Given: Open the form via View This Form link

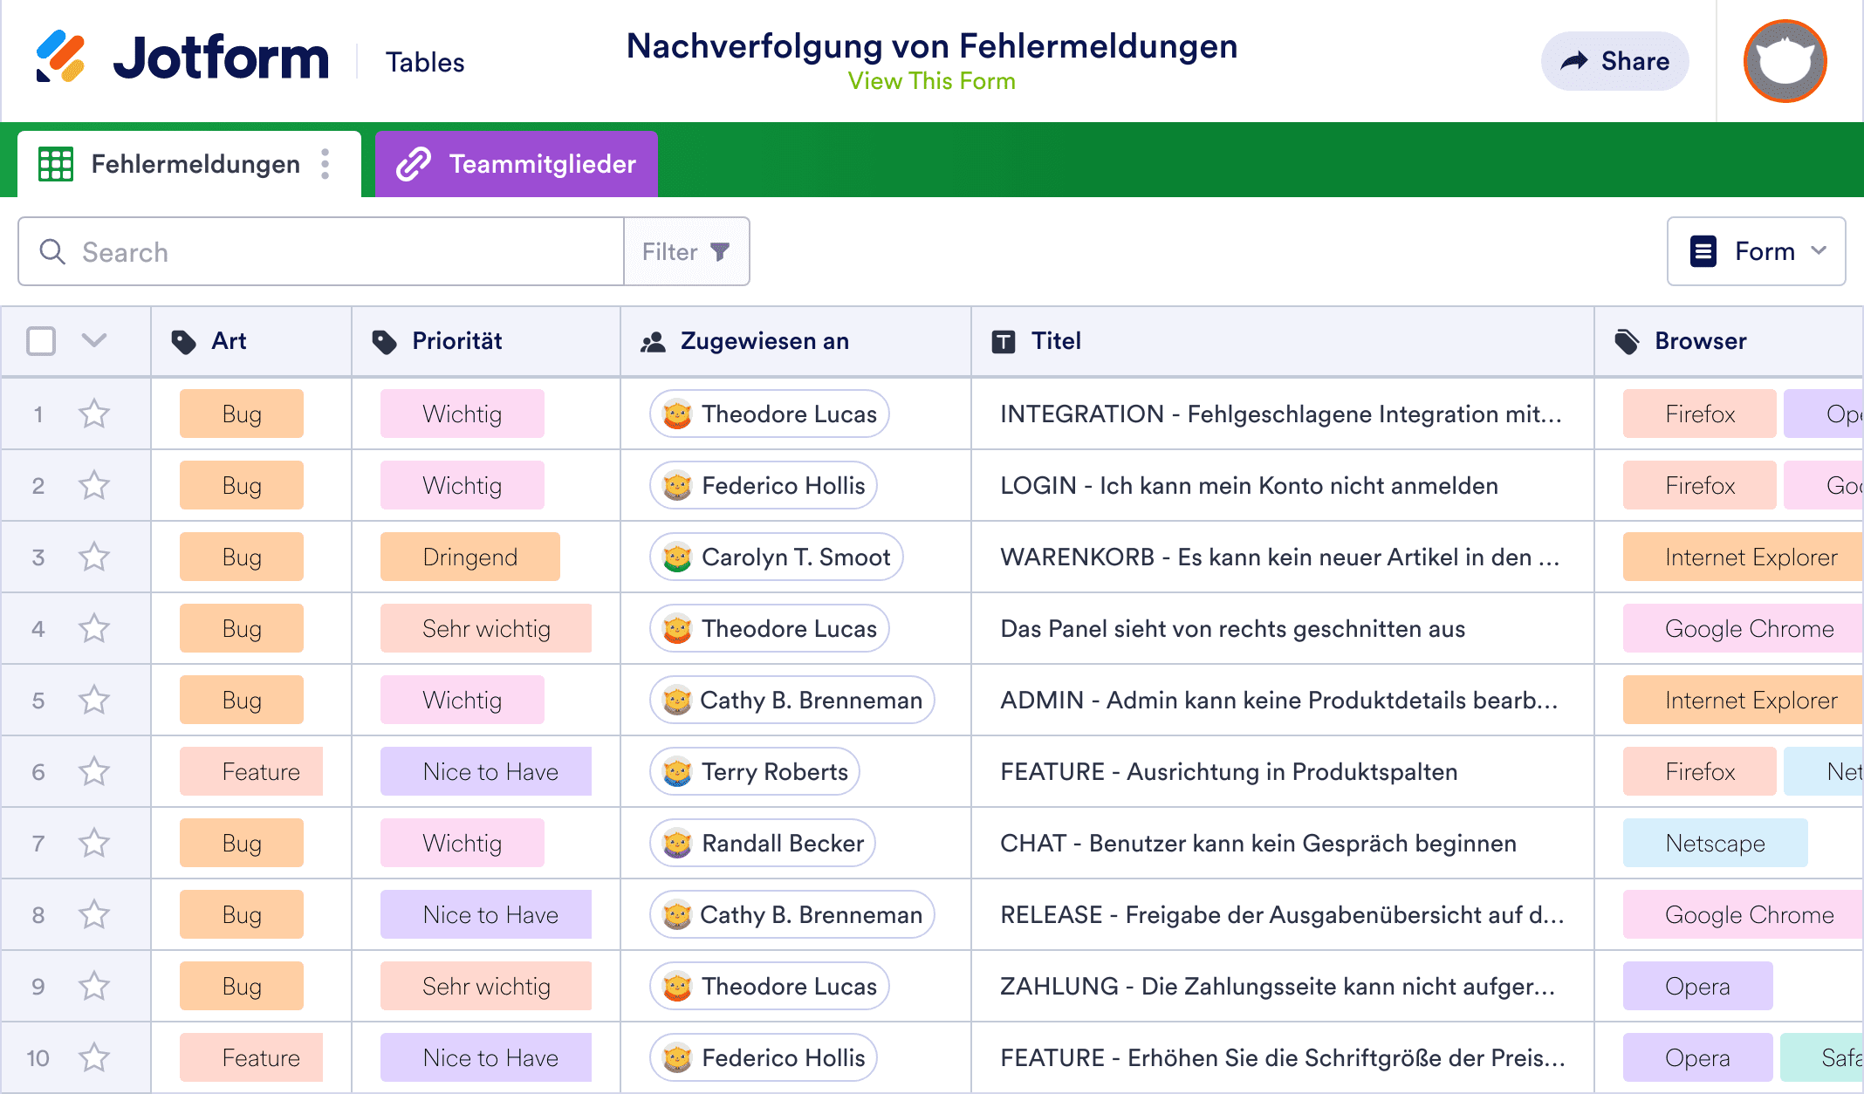Looking at the screenshot, I should coord(931,80).
